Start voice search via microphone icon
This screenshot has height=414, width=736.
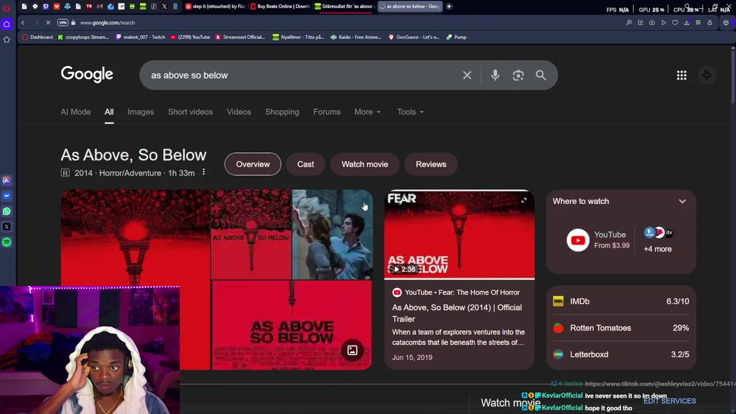(x=495, y=75)
